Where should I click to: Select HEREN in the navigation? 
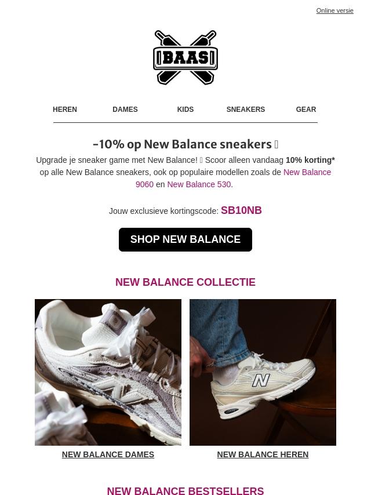pos(65,109)
